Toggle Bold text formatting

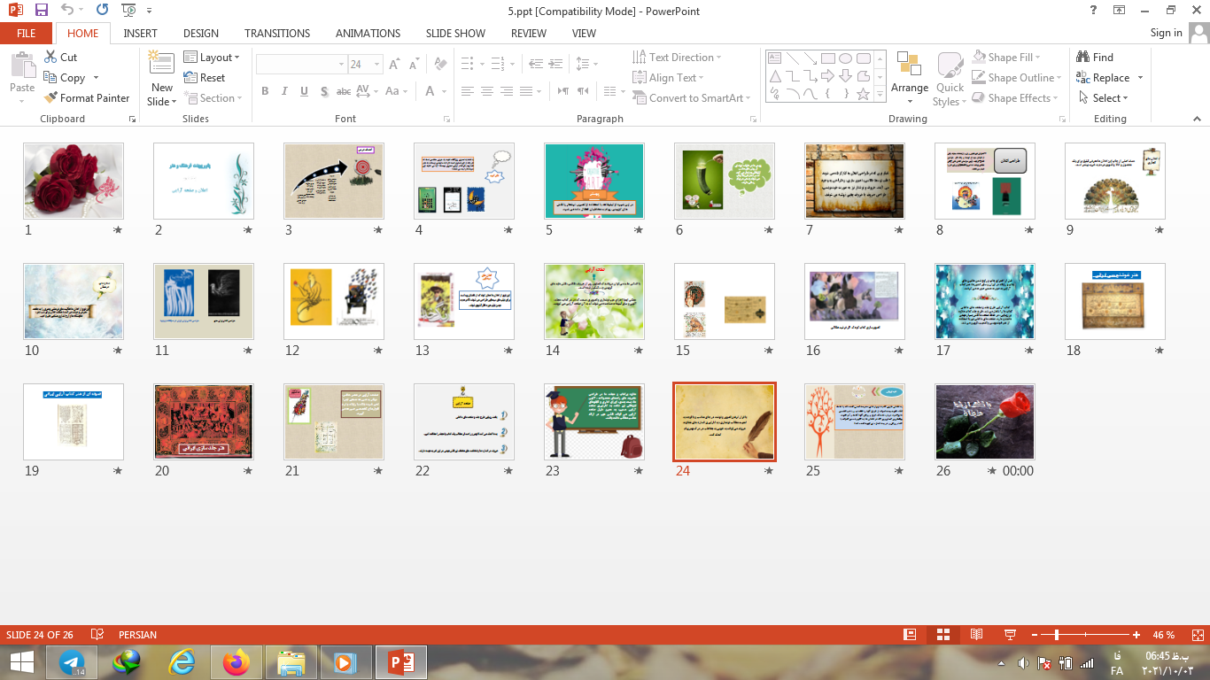pyautogui.click(x=265, y=91)
